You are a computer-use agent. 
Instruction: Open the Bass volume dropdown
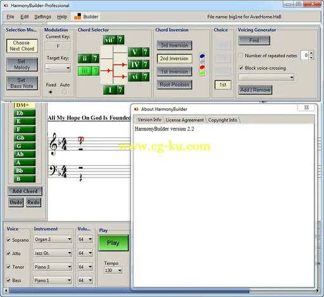click(x=85, y=281)
